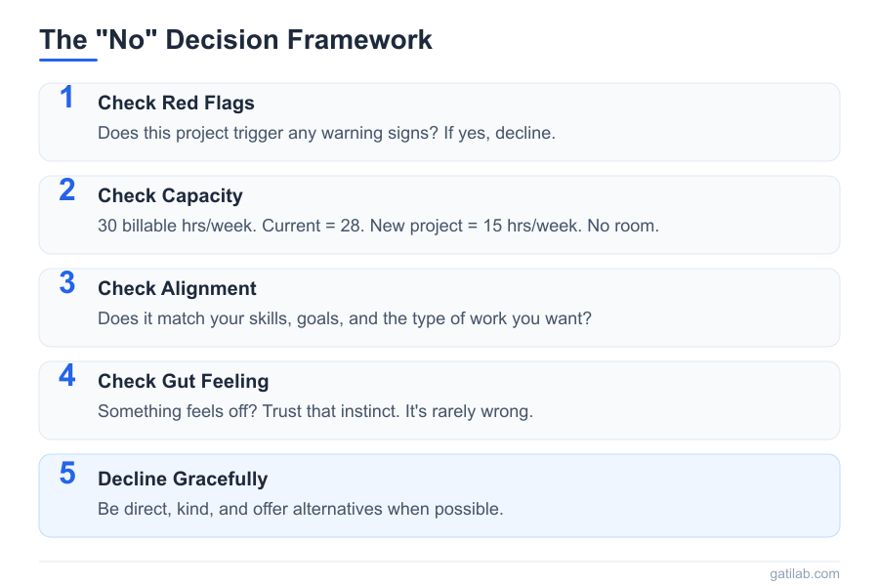Select the "Check Alignment" heading
Screen dimensions: 879x586
(177, 289)
